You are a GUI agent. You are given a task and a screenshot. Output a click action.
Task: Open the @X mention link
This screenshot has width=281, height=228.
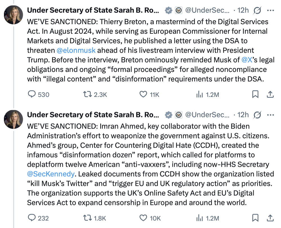click(247, 60)
